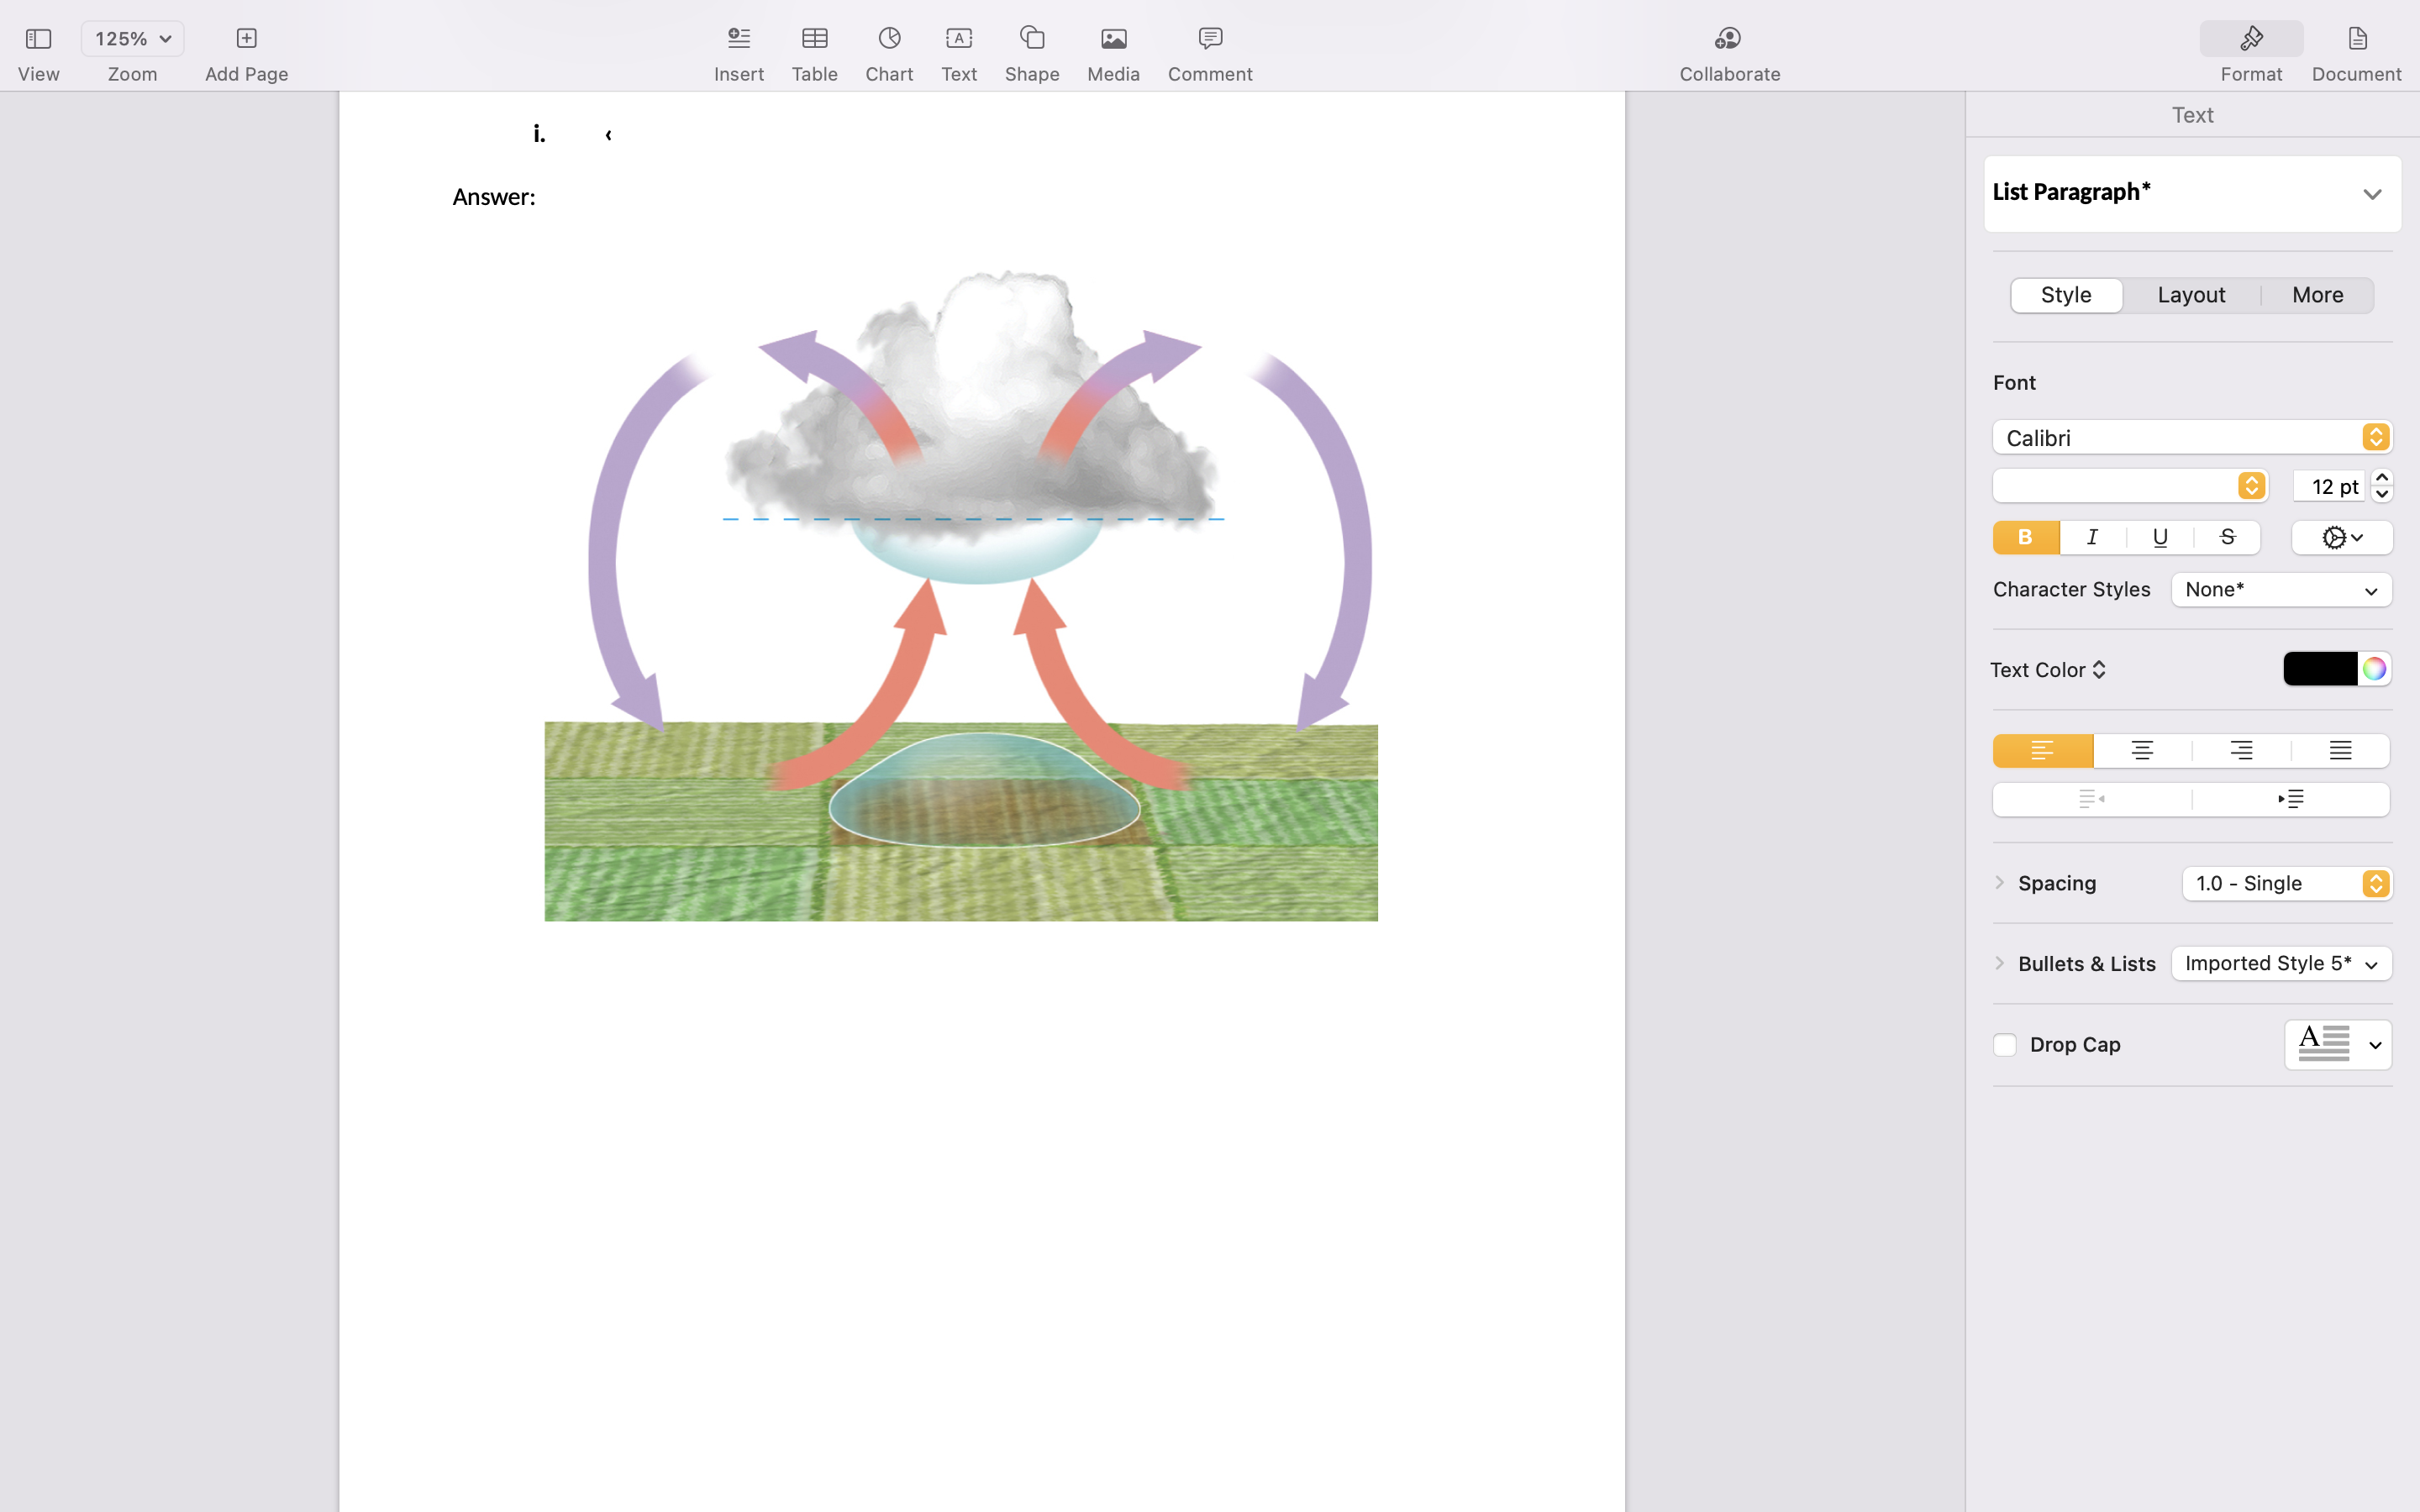Expand the Spacing section
The height and width of the screenshot is (1512, 2420).
tap(1999, 883)
